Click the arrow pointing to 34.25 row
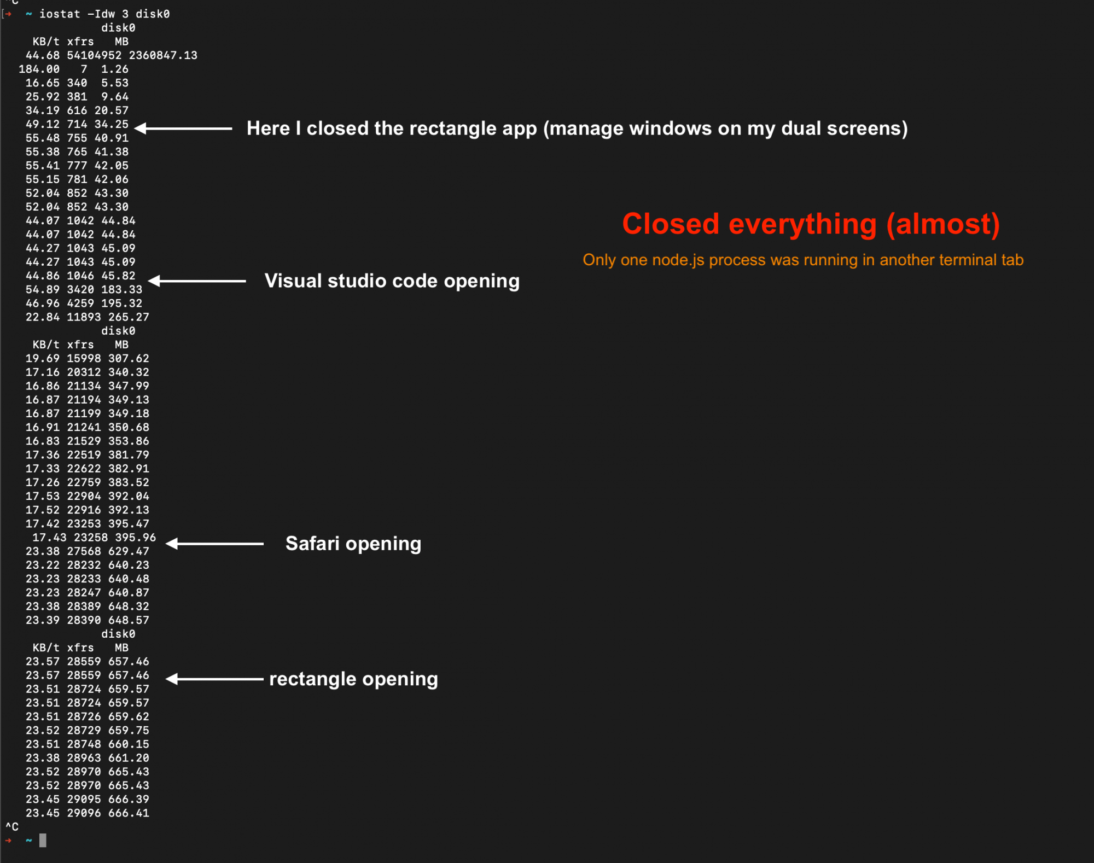Viewport: 1094px width, 863px height. click(x=183, y=129)
